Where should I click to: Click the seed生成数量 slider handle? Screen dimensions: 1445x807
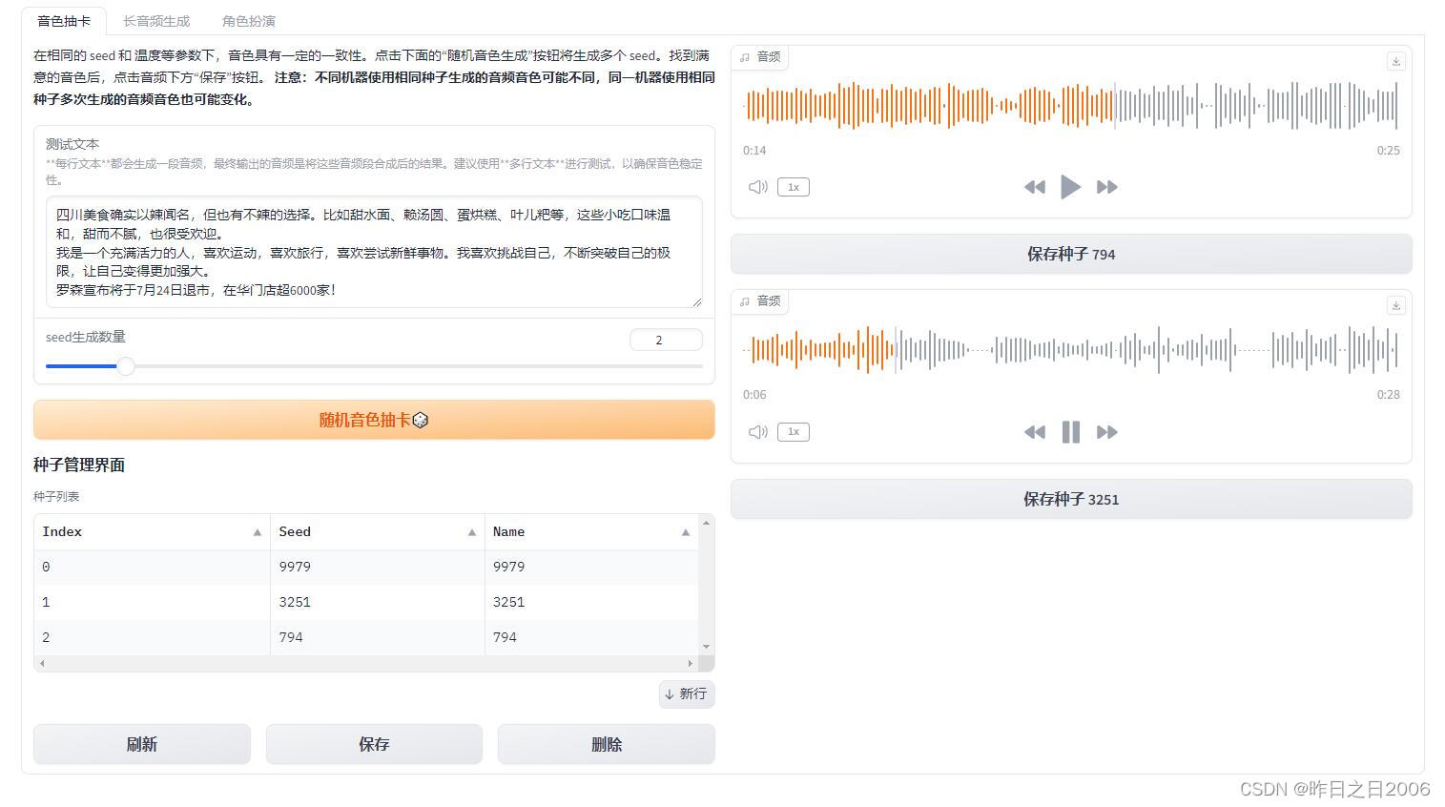(126, 365)
